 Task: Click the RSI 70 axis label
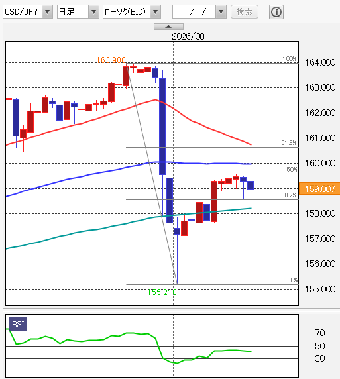tap(320, 333)
